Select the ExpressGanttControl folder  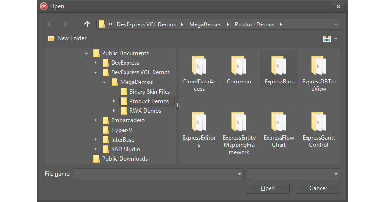(x=319, y=122)
